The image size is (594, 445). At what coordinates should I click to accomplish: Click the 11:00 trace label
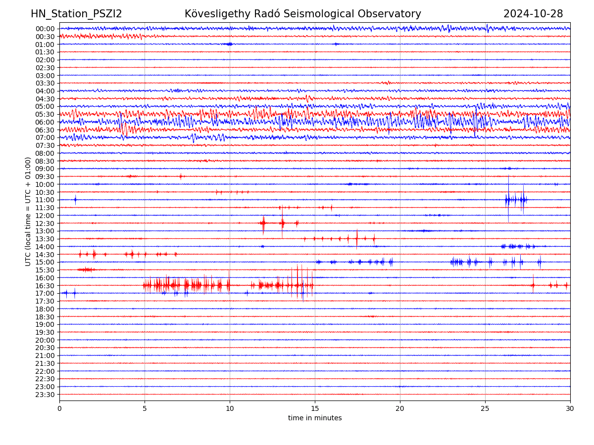[45, 200]
